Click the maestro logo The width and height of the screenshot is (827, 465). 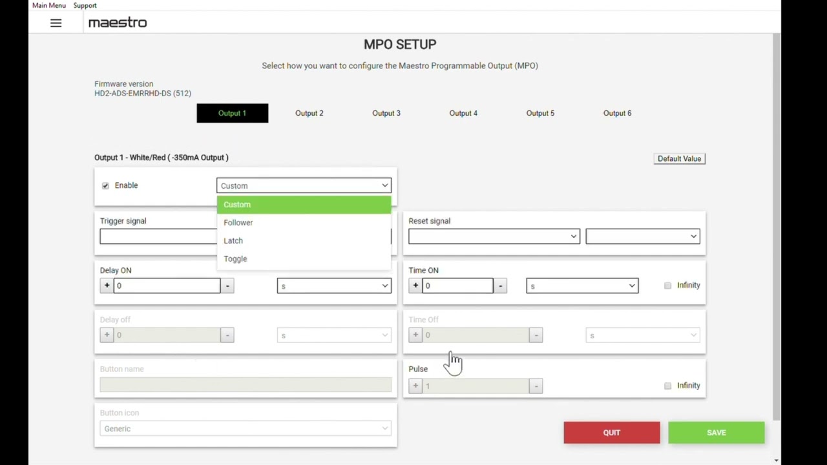point(118,23)
